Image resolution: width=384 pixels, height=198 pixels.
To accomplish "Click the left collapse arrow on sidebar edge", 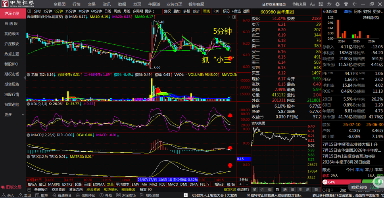I will 25,78.
